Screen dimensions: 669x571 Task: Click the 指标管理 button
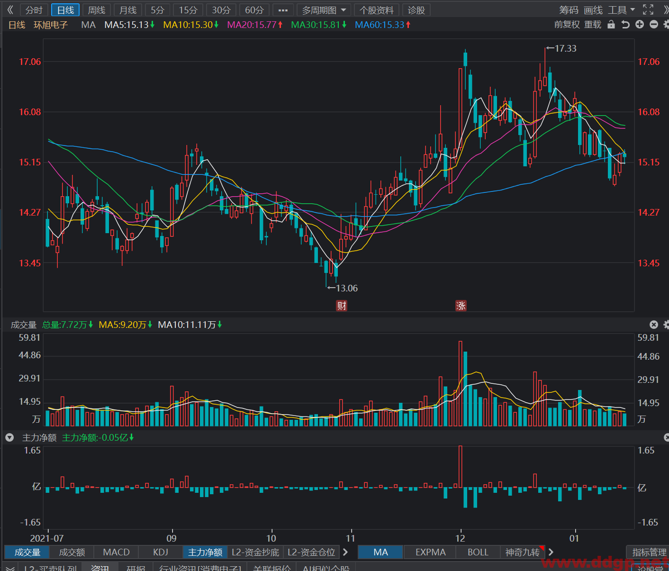[x=649, y=552]
